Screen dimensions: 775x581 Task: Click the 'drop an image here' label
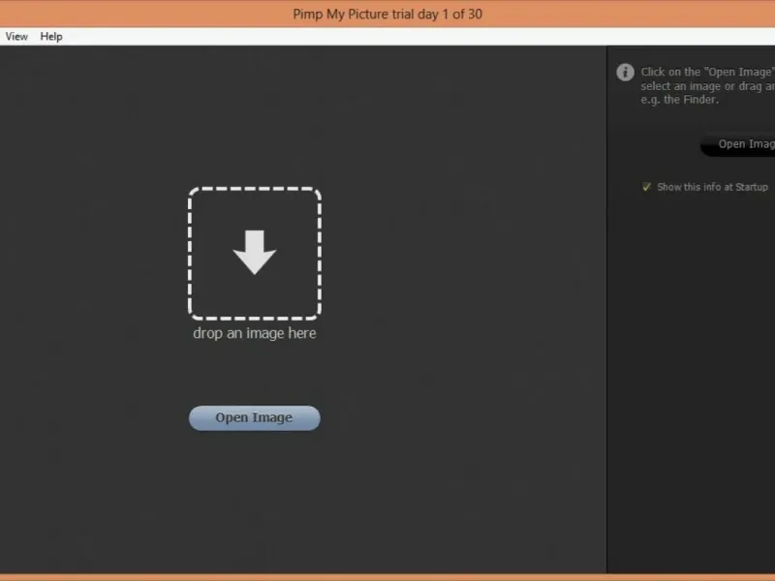point(255,333)
